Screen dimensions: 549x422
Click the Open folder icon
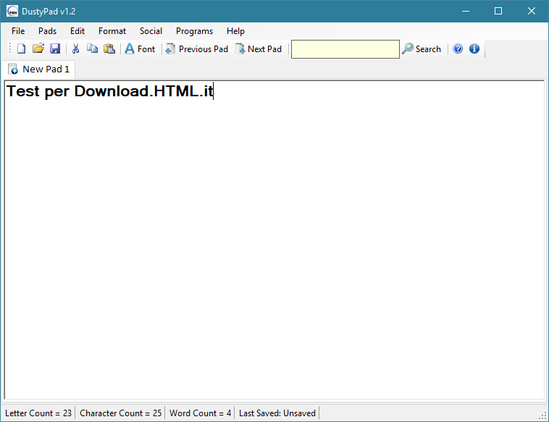(38, 49)
